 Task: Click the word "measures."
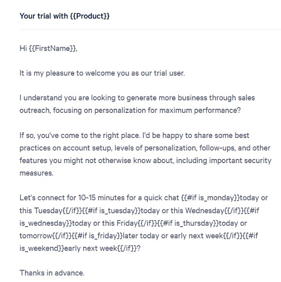coord(36,173)
